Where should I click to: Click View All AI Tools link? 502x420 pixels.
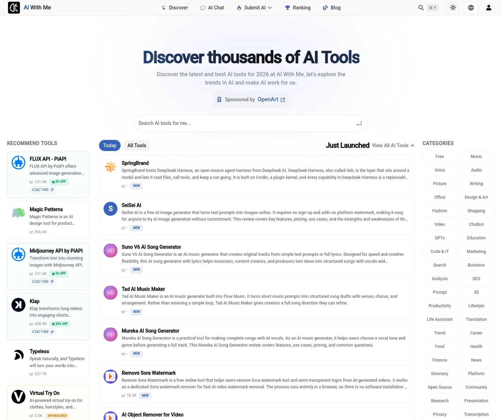click(x=393, y=145)
